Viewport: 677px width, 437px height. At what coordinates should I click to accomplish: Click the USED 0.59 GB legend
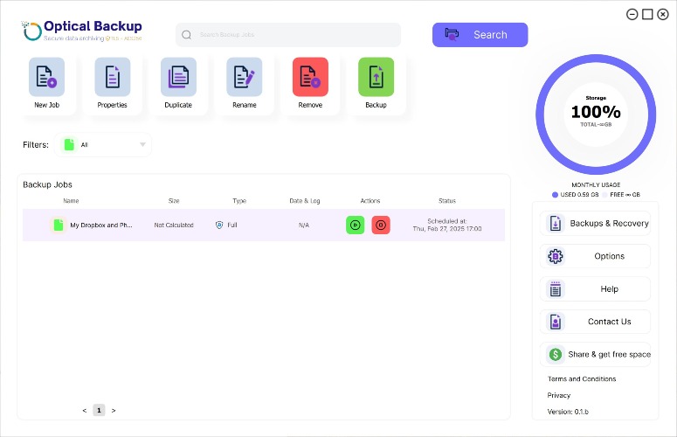point(576,195)
